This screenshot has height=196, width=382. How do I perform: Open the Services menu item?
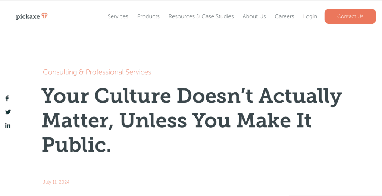tap(118, 16)
